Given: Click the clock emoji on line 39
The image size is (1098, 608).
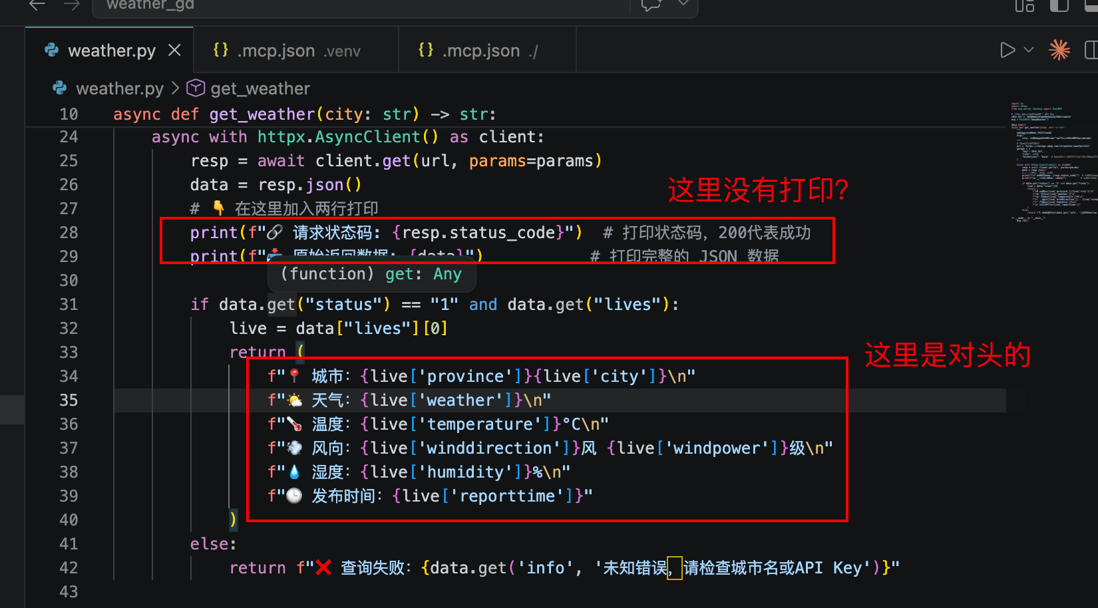Looking at the screenshot, I should click(294, 496).
